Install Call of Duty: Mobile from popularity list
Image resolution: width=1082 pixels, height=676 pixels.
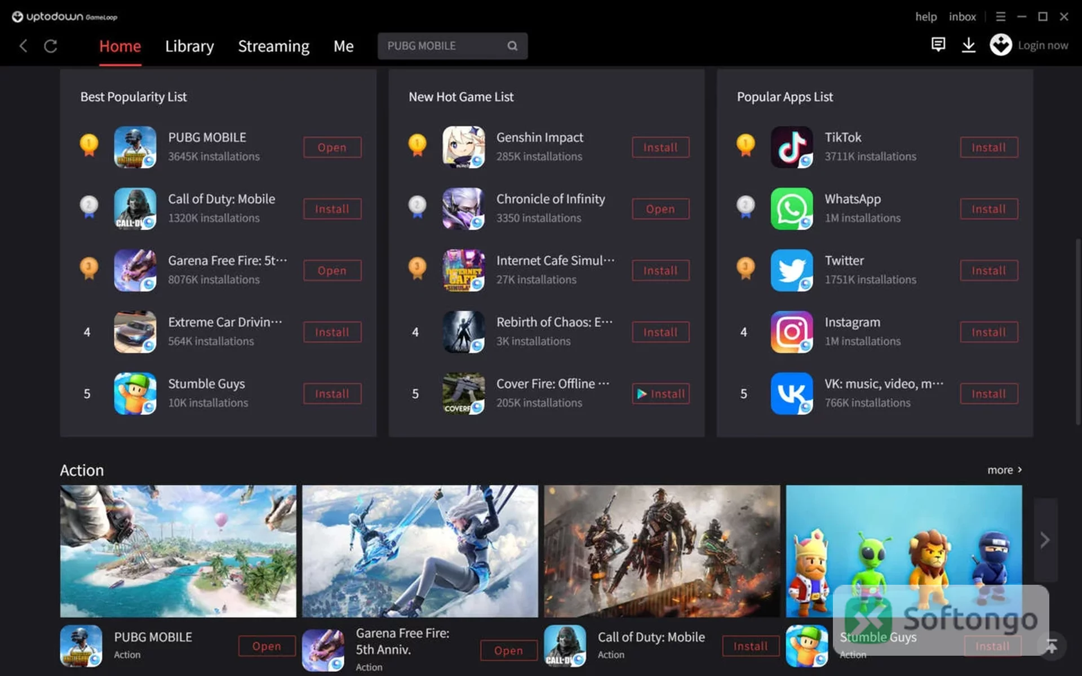point(332,209)
